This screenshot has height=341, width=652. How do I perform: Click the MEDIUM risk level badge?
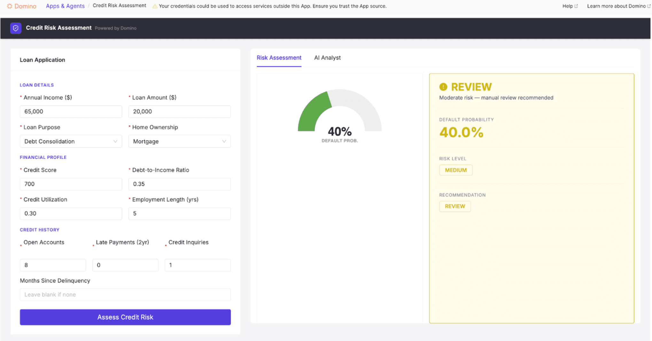456,170
